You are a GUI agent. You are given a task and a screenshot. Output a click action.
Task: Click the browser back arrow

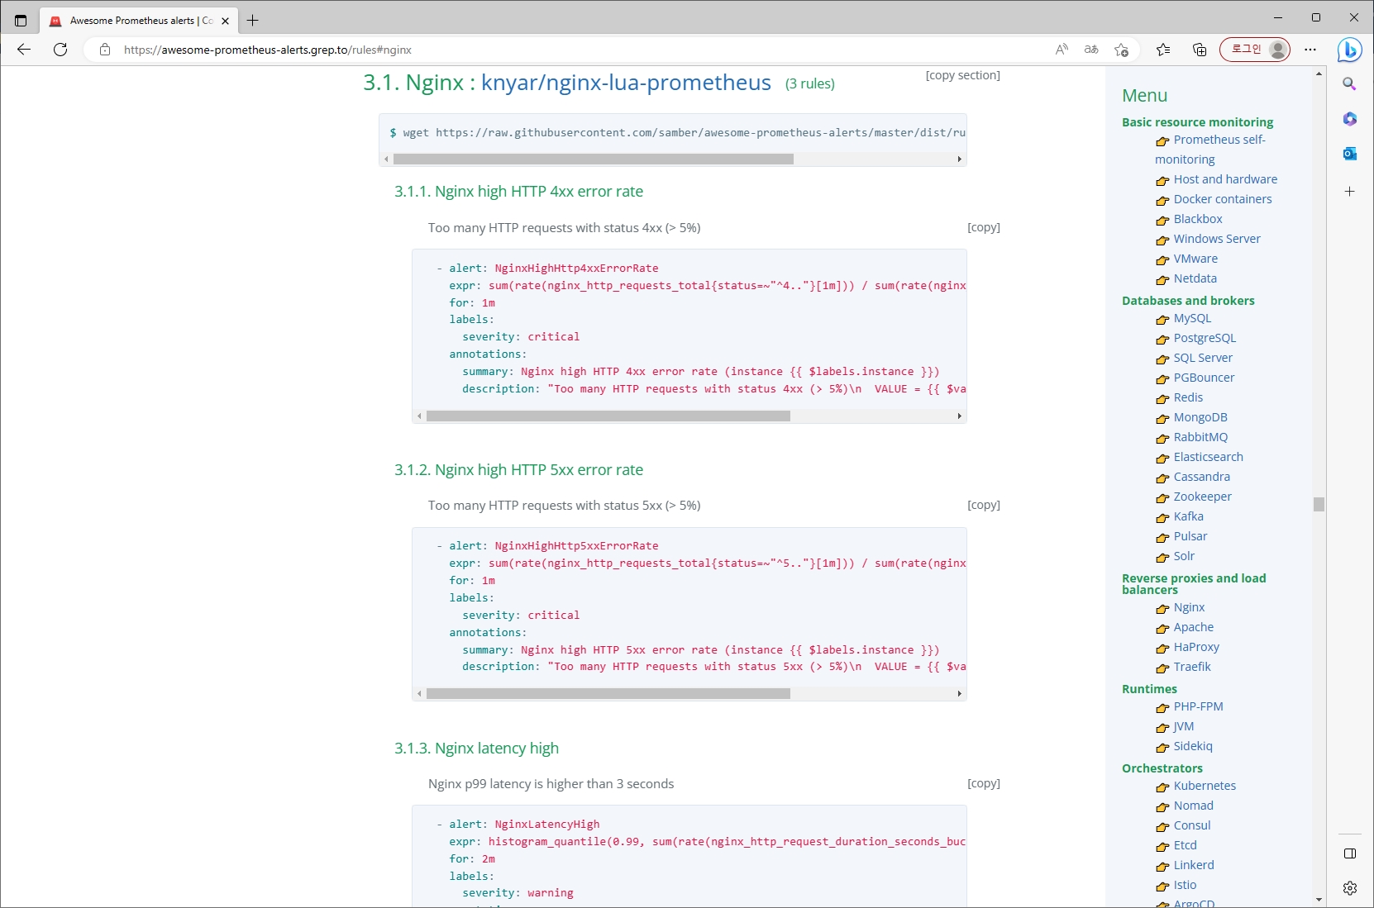click(24, 50)
